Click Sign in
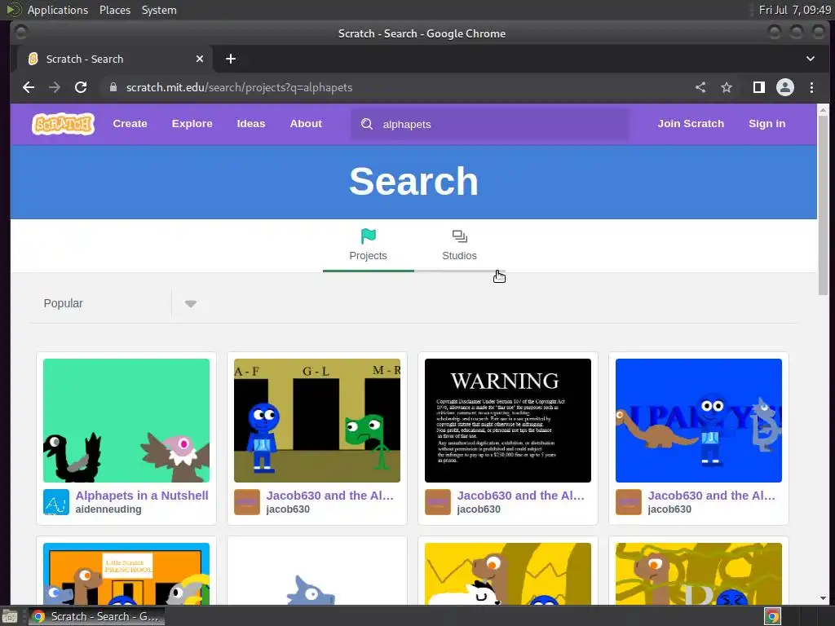835x626 pixels. click(767, 124)
